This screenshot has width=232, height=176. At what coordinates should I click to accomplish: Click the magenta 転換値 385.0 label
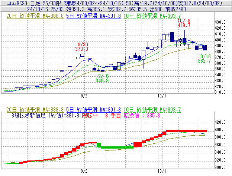click(141, 116)
